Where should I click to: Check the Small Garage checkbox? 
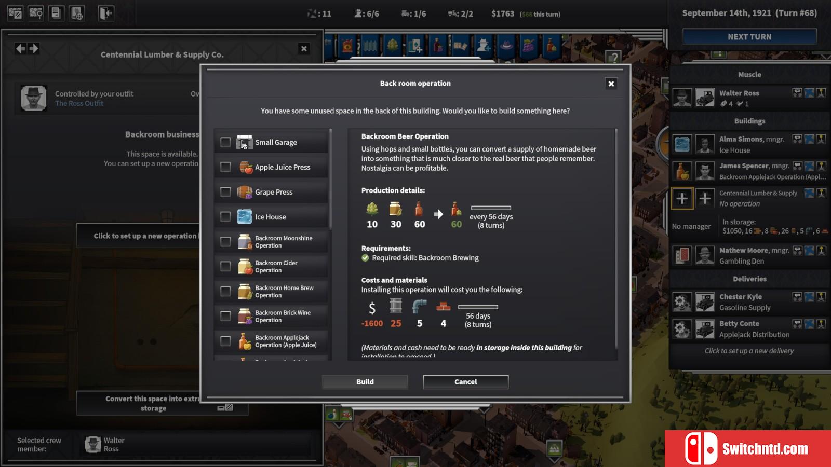225,142
